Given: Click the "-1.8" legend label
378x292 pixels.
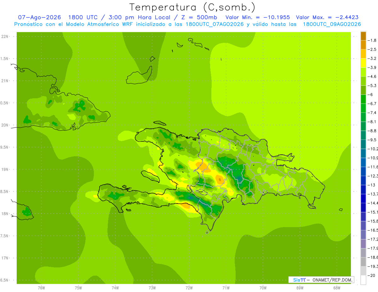Looking at the screenshot, I should tap(373, 40).
